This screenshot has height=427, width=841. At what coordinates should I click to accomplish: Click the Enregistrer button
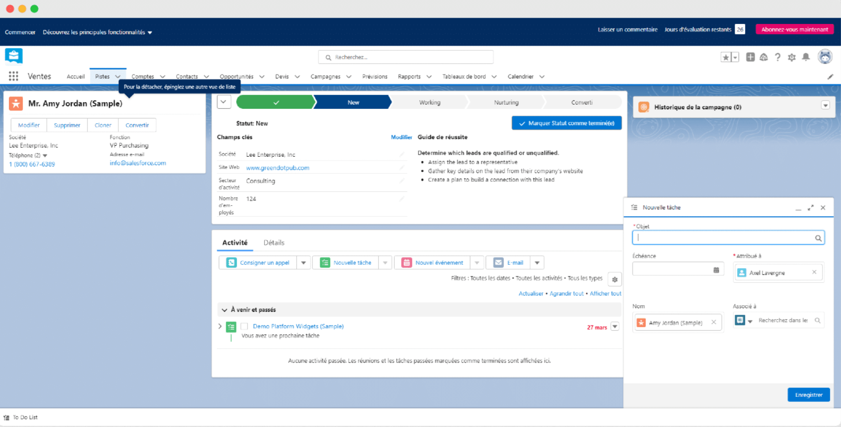(808, 395)
